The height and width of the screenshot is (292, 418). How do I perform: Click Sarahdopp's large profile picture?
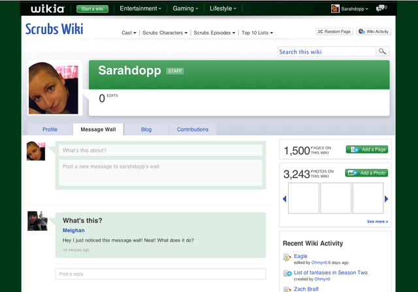(54, 88)
